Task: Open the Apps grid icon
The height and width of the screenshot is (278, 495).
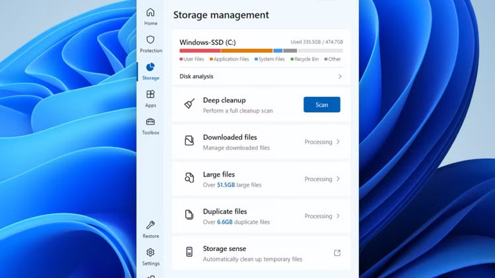Action: pyautogui.click(x=150, y=94)
